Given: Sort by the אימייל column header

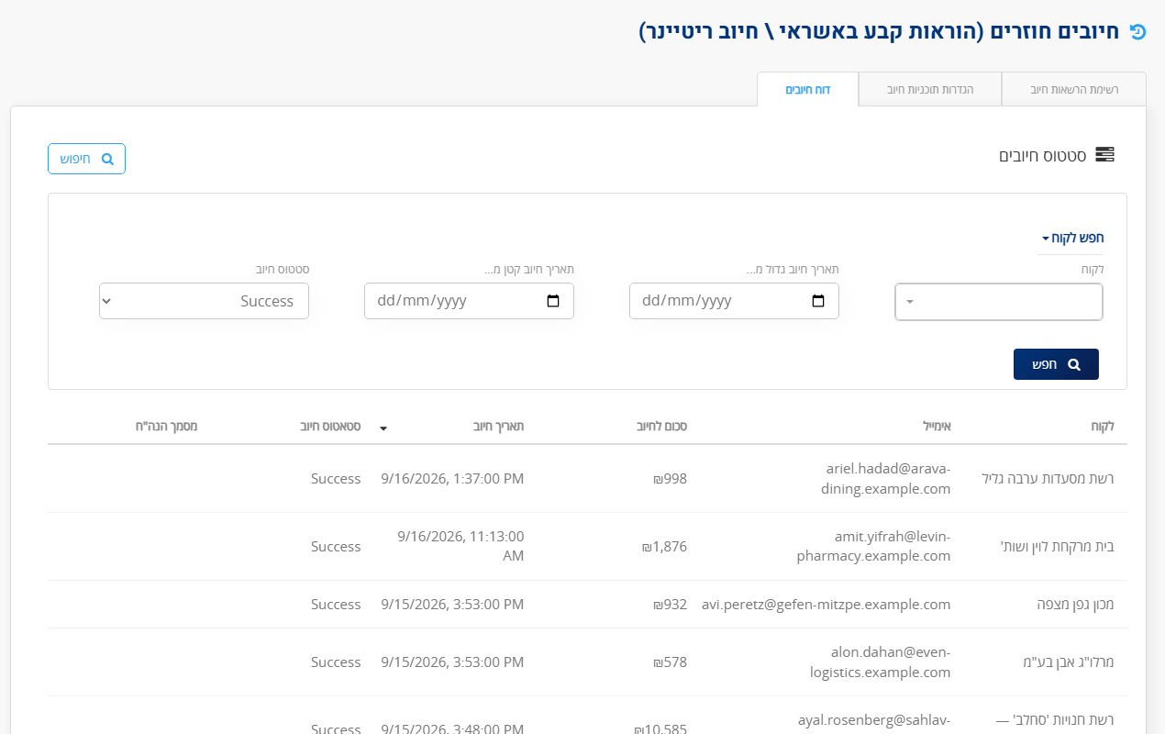Looking at the screenshot, I should coord(937,427).
